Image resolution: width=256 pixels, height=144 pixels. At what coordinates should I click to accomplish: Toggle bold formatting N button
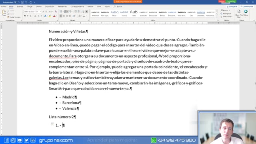pyautogui.click(x=25, y=16)
